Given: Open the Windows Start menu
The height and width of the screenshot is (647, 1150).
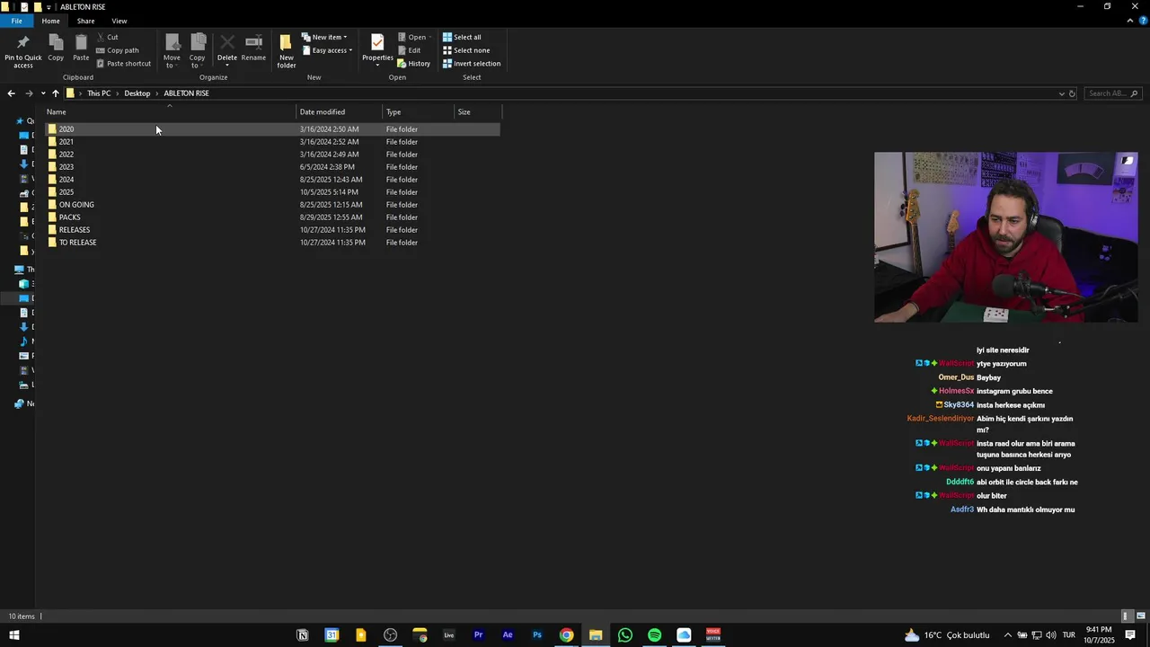Looking at the screenshot, I should point(14,635).
